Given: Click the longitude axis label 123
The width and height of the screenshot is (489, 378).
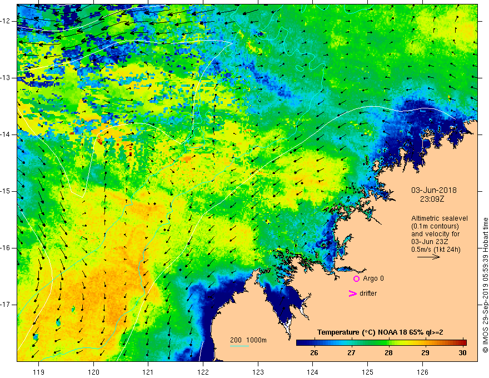Looking at the screenshot, I should tap(258, 372).
